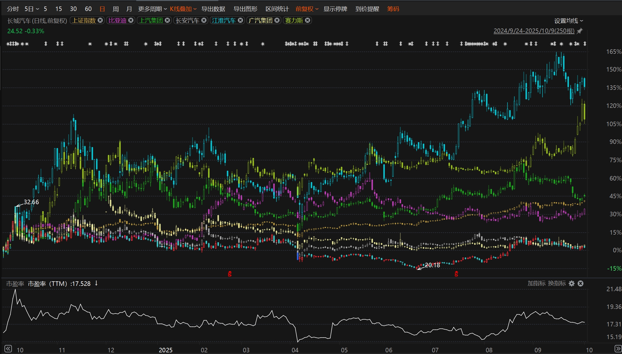Click the red S marker near February

coord(230,274)
